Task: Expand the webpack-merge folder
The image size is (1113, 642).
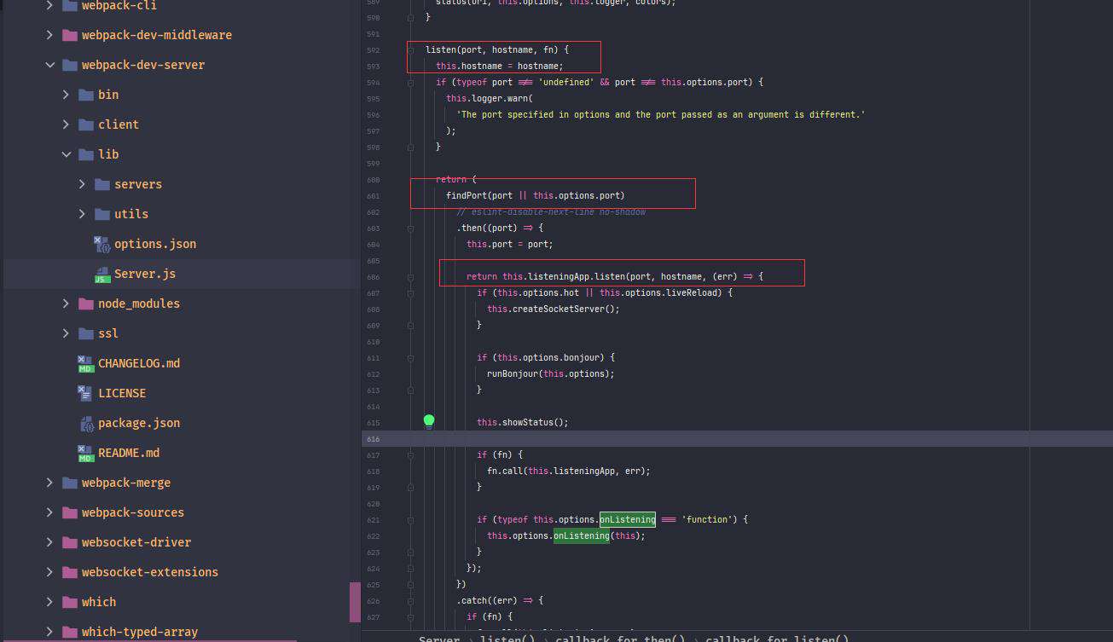Action: 49,483
